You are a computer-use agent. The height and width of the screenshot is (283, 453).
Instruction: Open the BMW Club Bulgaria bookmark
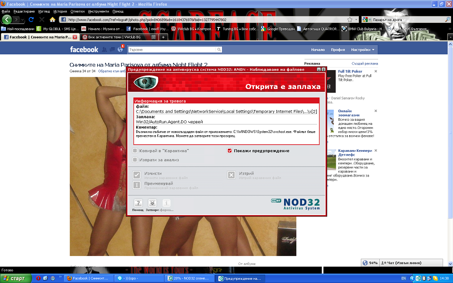(363, 29)
